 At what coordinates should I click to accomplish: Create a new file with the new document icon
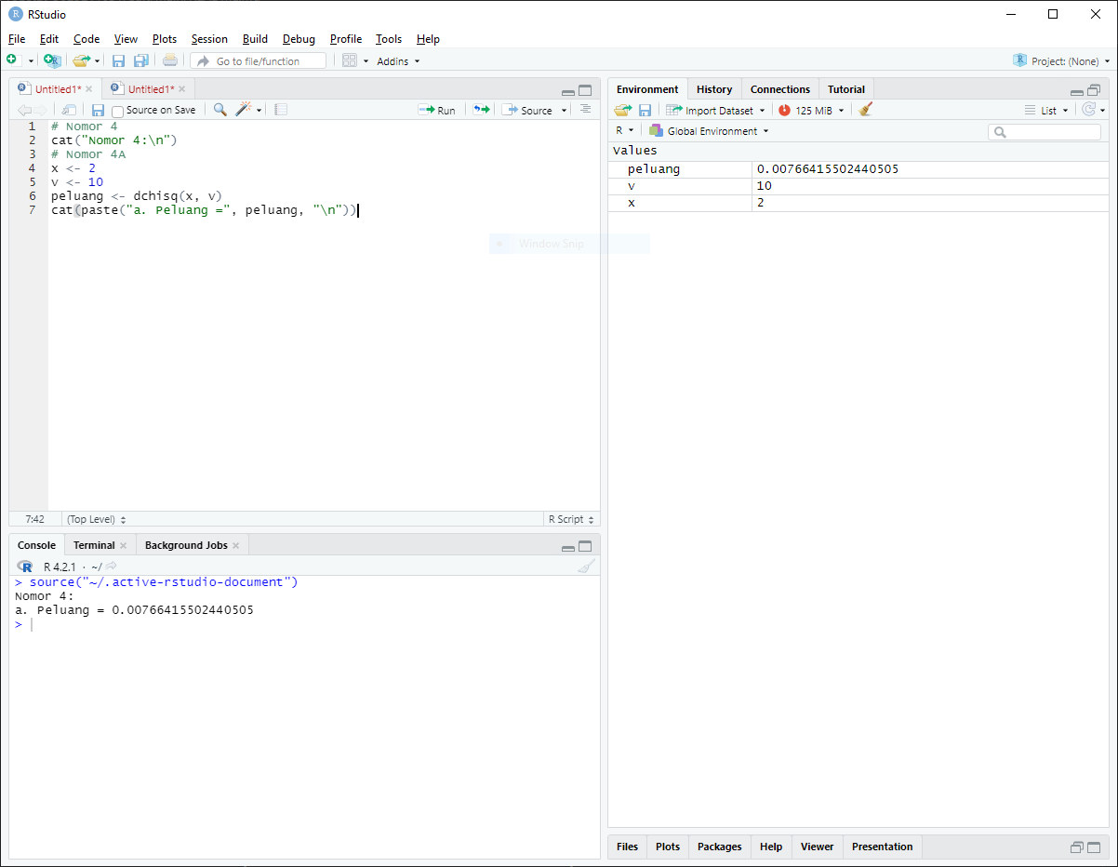point(15,60)
